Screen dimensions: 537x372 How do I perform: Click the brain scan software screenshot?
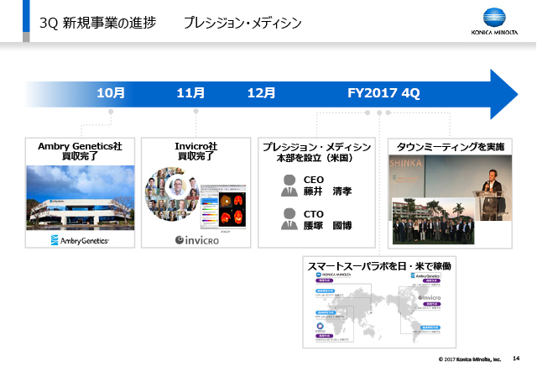223,207
